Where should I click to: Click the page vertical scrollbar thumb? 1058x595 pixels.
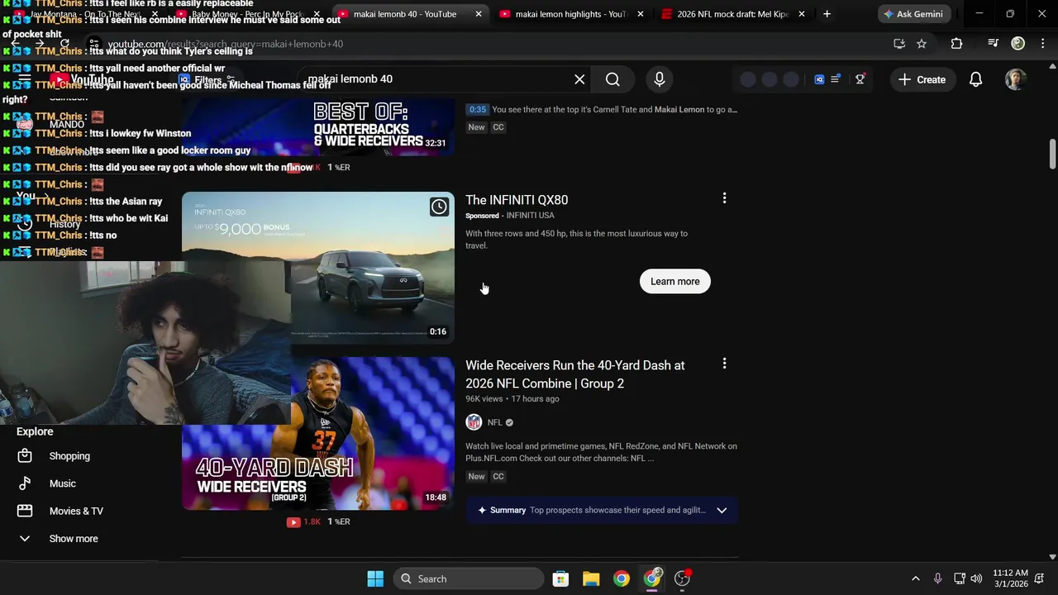(1052, 154)
